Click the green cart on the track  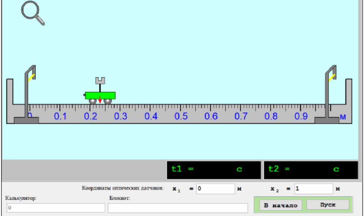(x=100, y=96)
